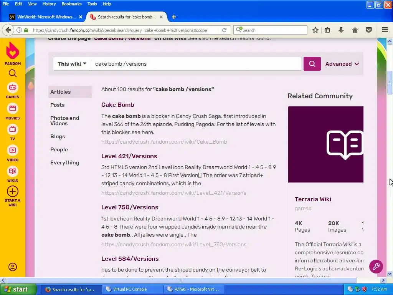Open the Tools menu

[92, 4]
